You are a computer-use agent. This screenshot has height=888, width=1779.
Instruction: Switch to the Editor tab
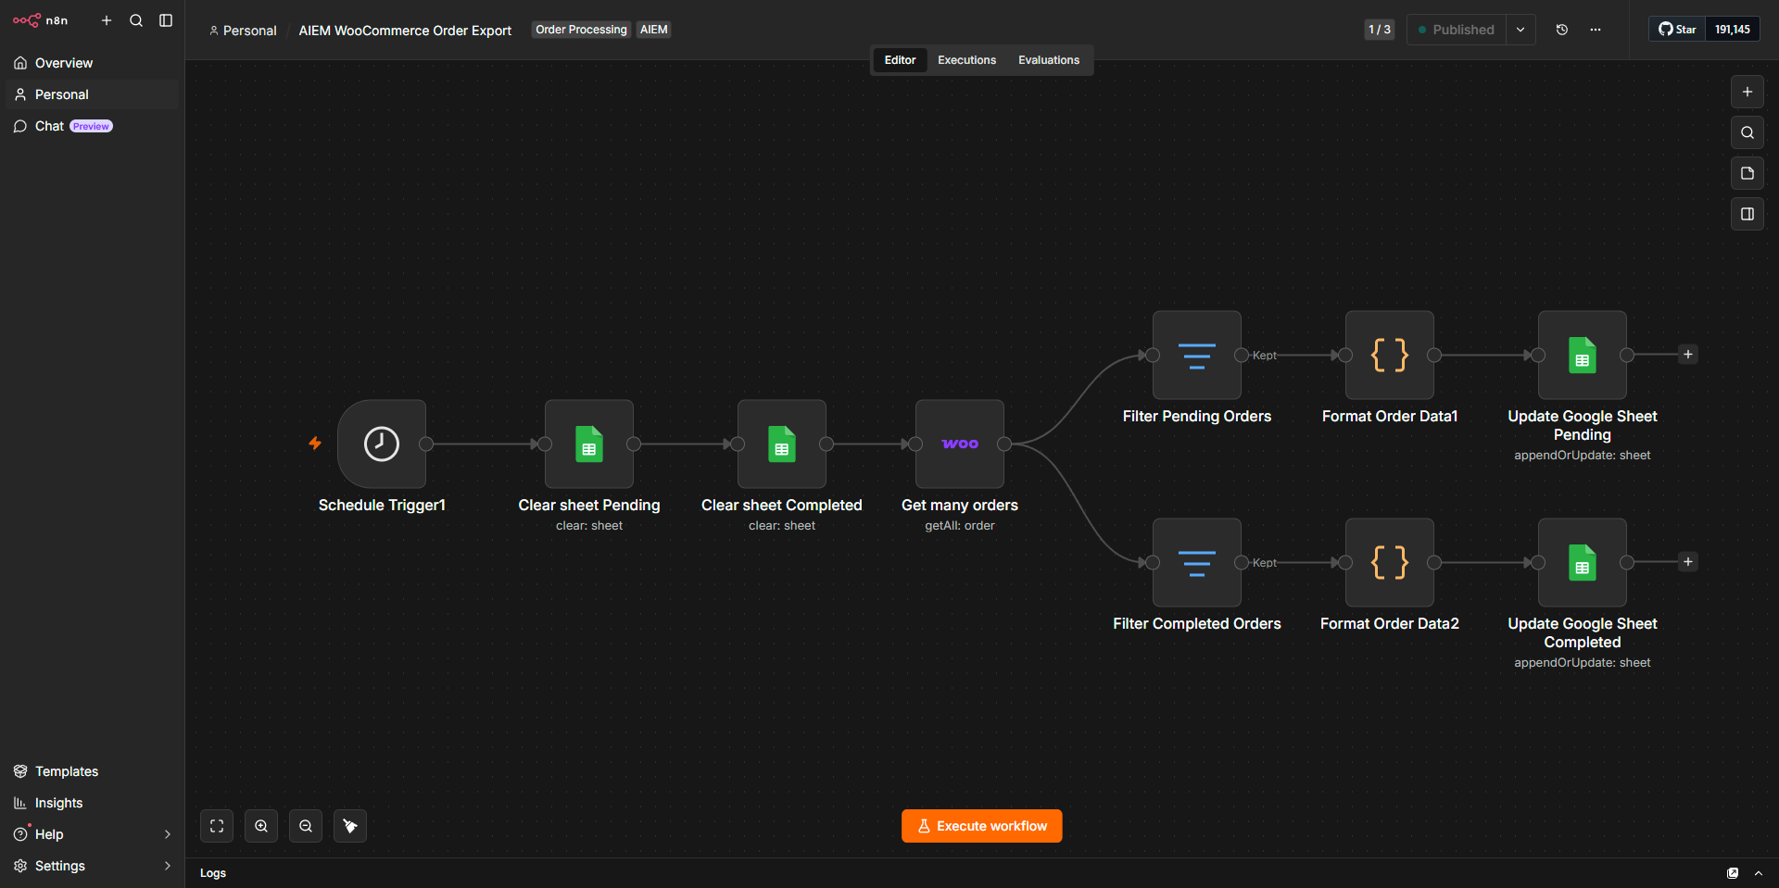(900, 60)
